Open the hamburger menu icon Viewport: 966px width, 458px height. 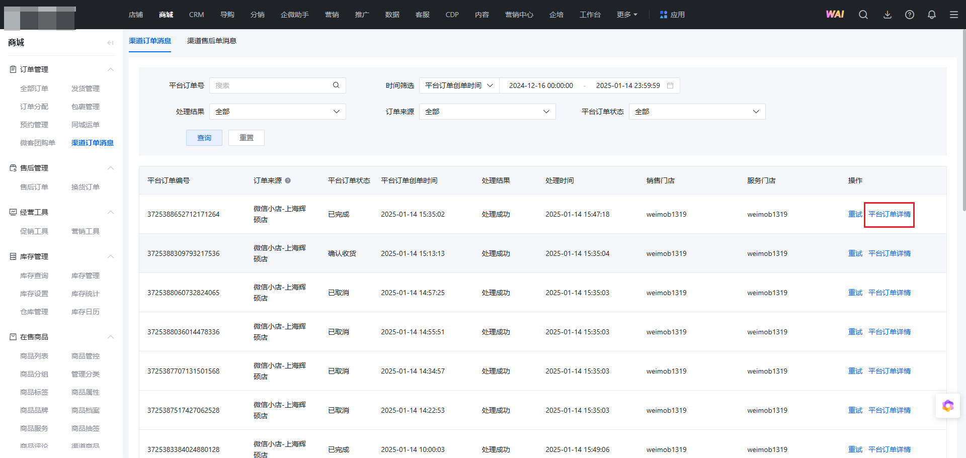click(954, 15)
